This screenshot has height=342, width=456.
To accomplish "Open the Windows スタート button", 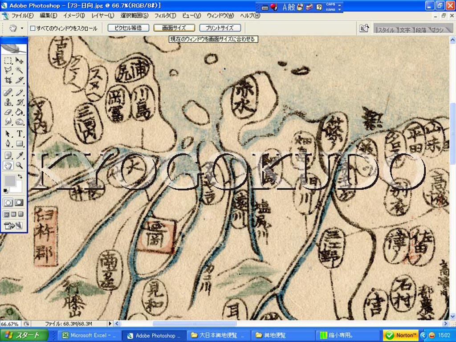I will click(24, 335).
